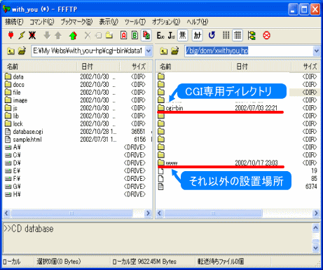Select the database.cgi file
The image size is (323, 270).
(x=24, y=132)
